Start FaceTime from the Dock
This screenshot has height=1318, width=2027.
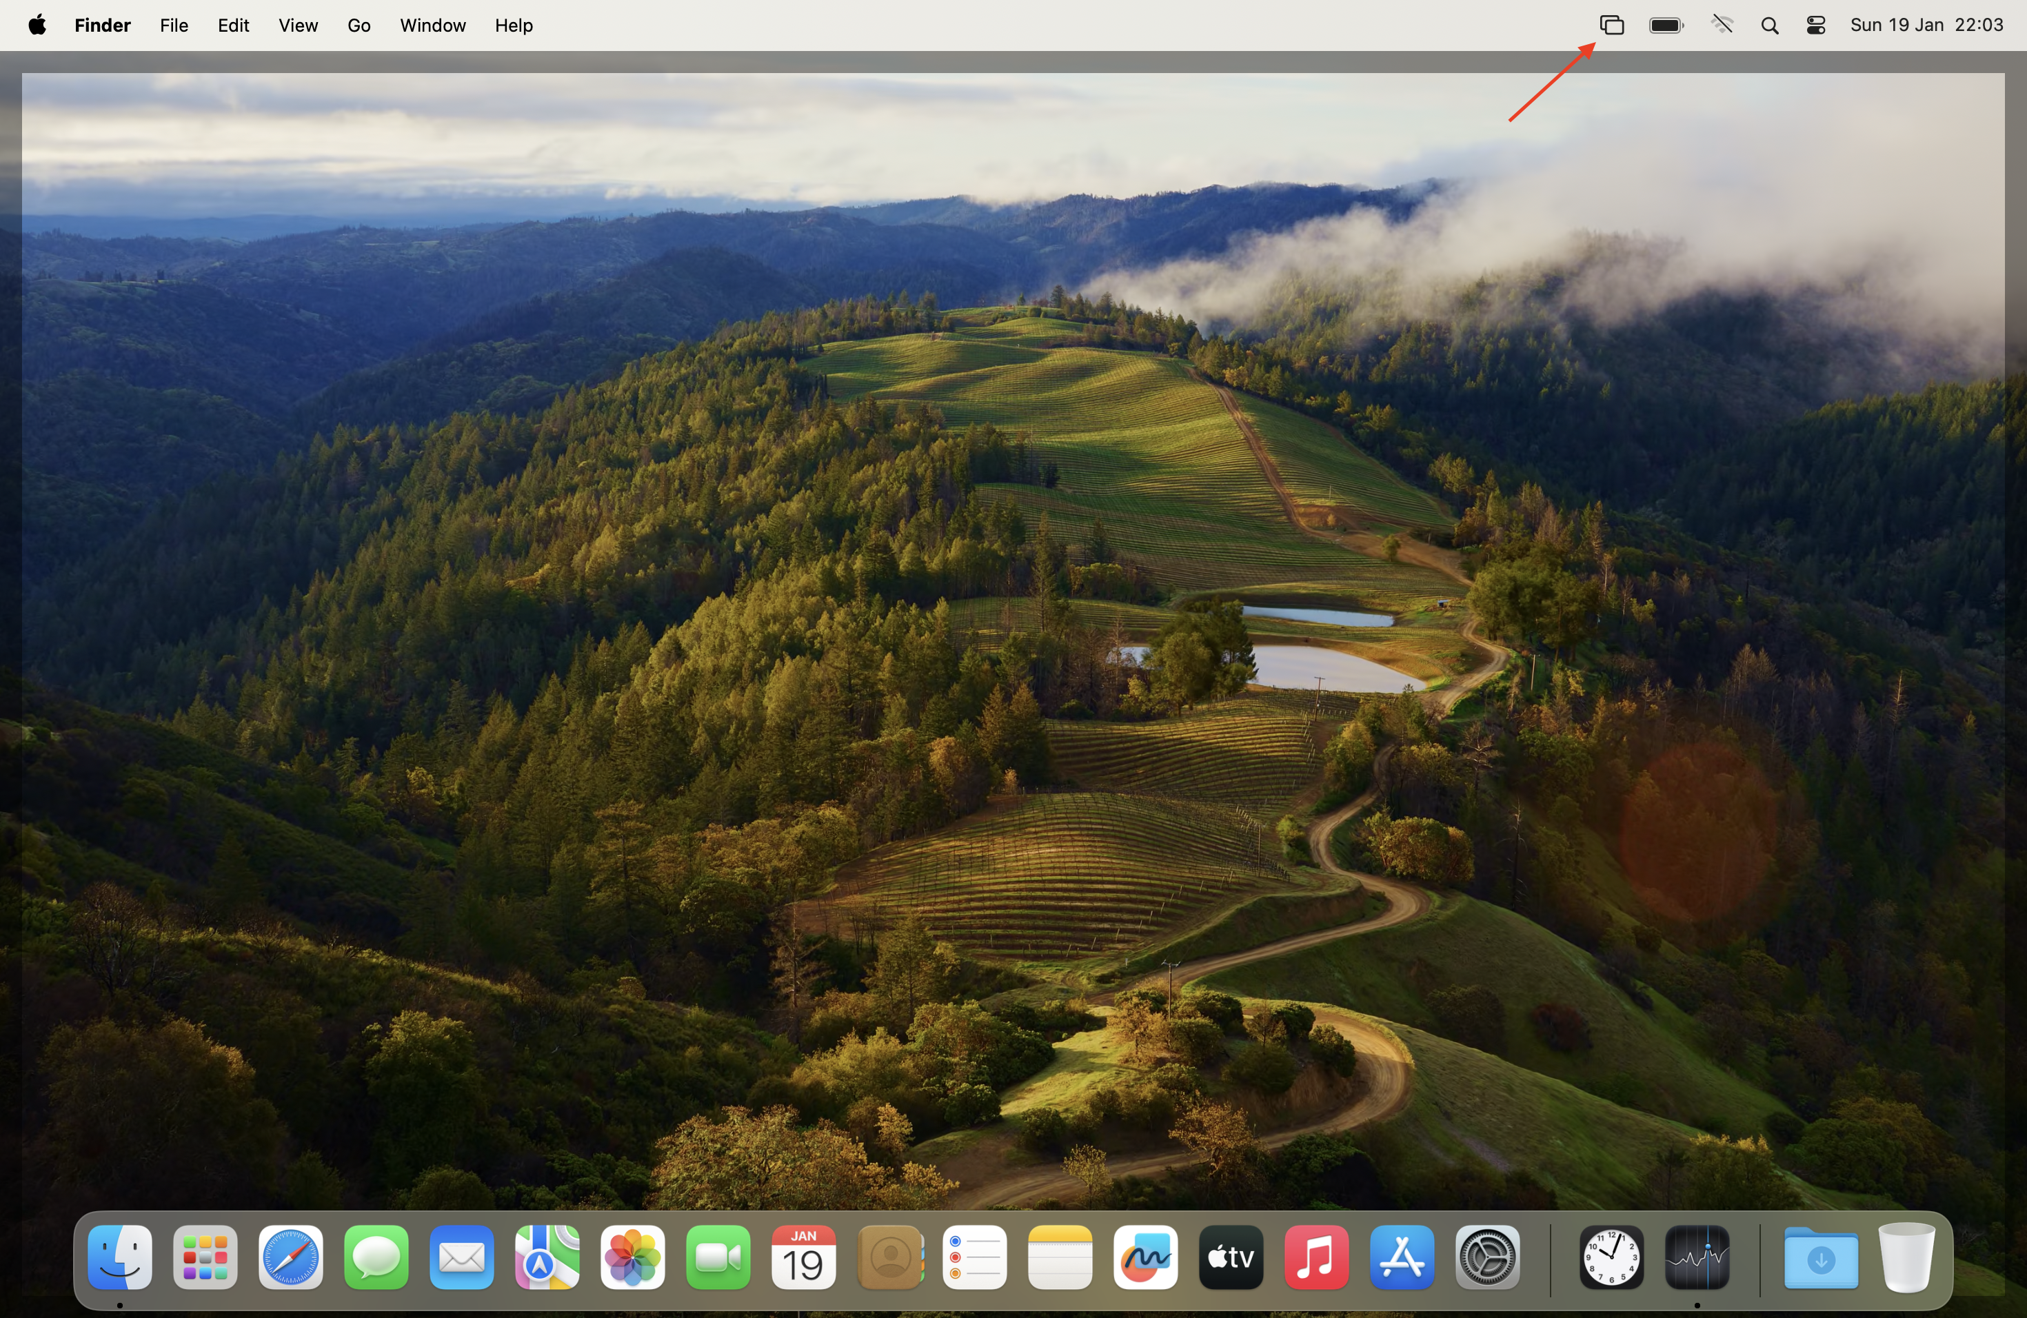718,1257
